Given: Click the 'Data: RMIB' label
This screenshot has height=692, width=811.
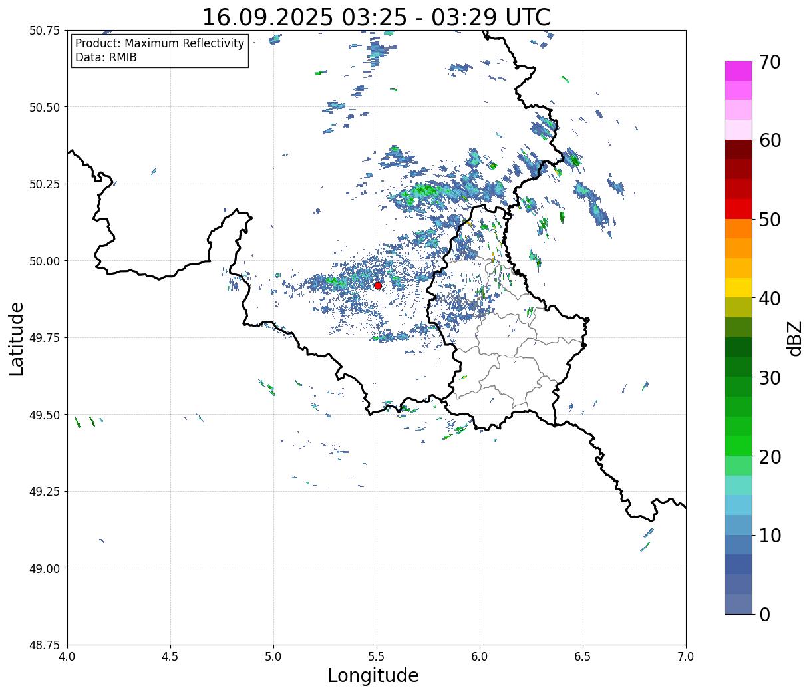Looking at the screenshot, I should (x=106, y=58).
